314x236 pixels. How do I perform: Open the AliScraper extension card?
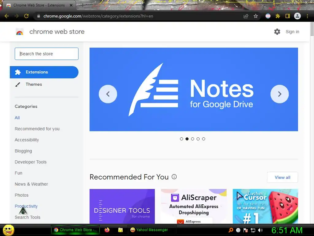pos(194,206)
